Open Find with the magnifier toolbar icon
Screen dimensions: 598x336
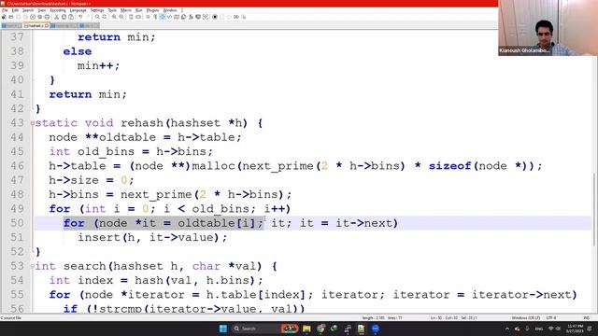coord(97,17)
